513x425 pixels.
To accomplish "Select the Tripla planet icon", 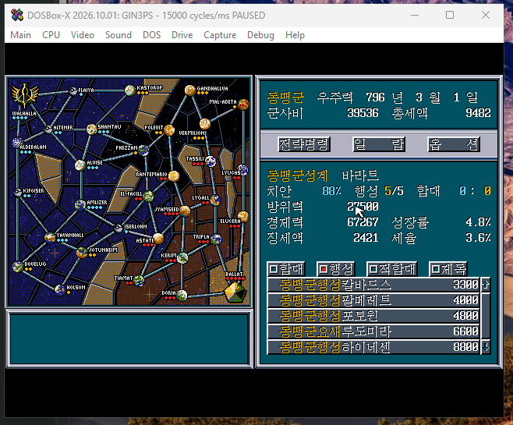I will click(216, 239).
